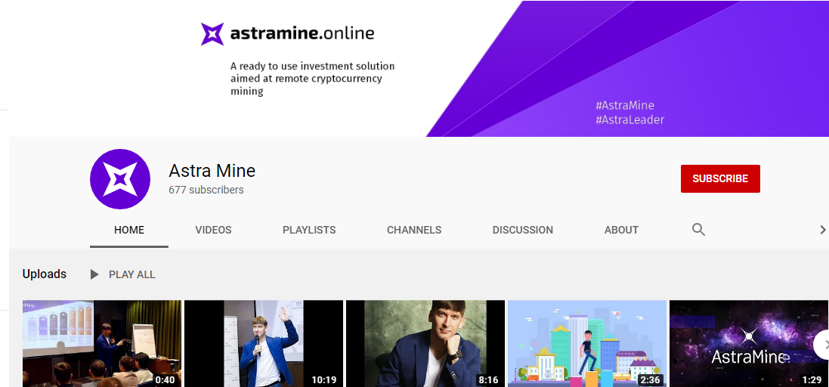829x387 pixels.
Task: Open the DISCUSSION tab
Action: click(x=523, y=230)
